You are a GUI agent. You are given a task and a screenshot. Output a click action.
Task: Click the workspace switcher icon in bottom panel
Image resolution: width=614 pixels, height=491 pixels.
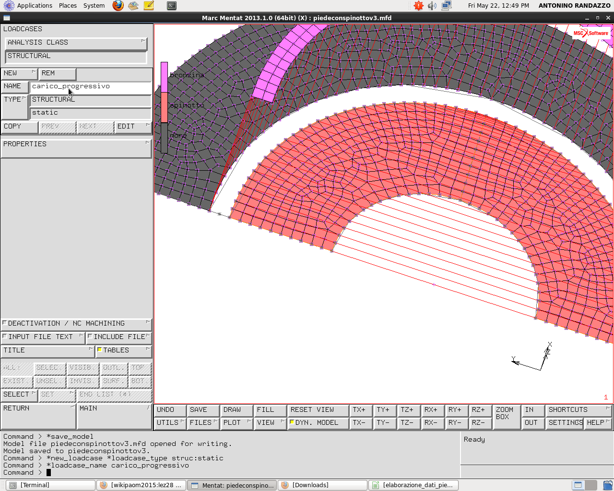pos(585,485)
